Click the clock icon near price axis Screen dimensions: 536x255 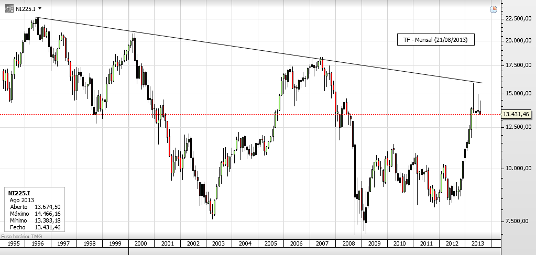tap(493, 9)
